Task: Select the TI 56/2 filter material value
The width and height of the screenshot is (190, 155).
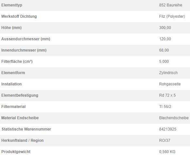Action: 165,107
